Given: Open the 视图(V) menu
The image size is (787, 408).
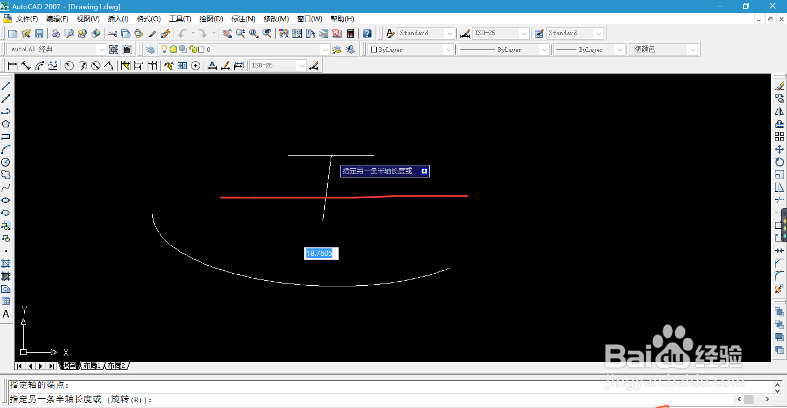Looking at the screenshot, I should [x=88, y=19].
